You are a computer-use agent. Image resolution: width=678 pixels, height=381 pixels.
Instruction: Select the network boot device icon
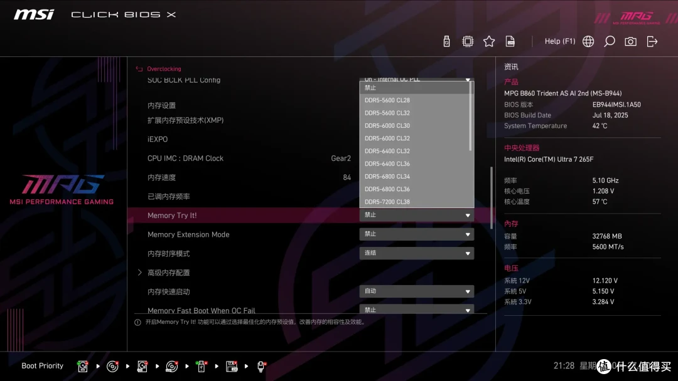pos(261,367)
